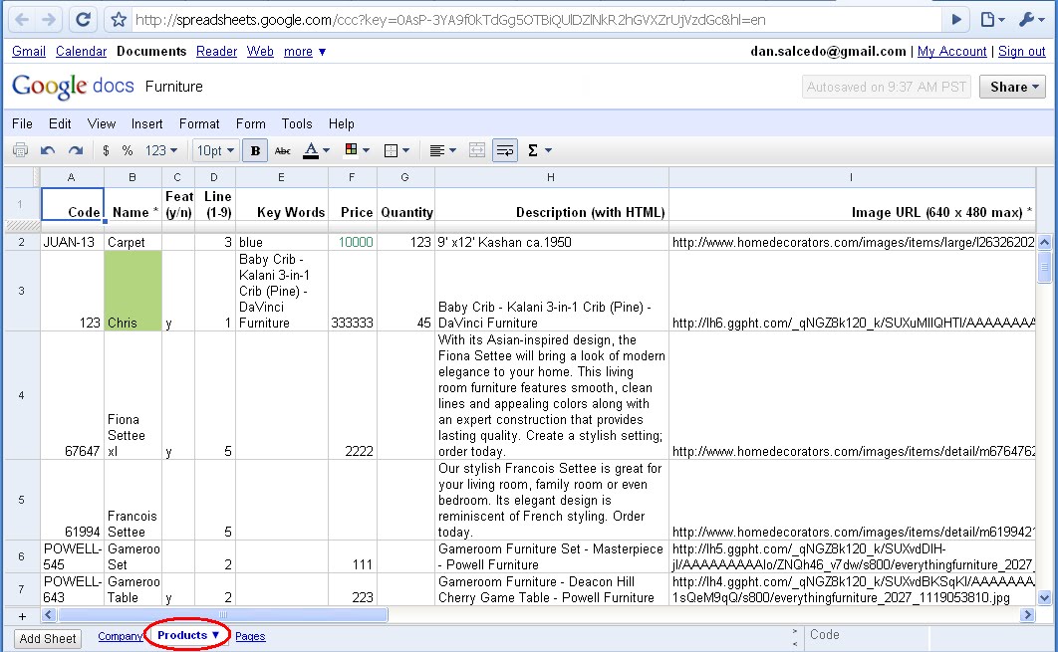This screenshot has width=1058, height=652.
Task: Format as currency with dollar icon
Action: click(x=106, y=150)
